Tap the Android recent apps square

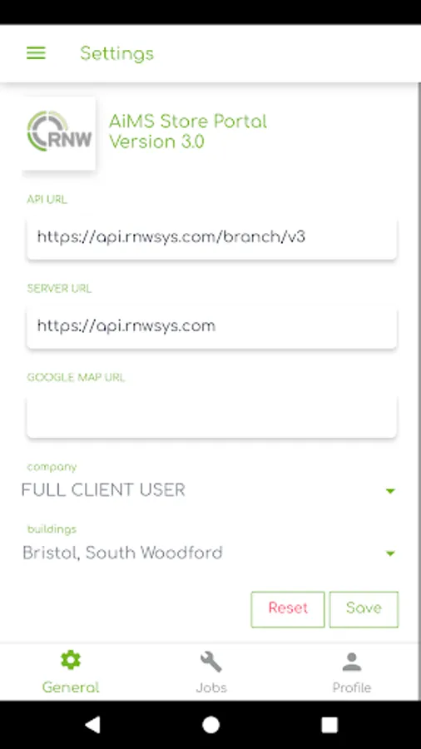pos(329,725)
